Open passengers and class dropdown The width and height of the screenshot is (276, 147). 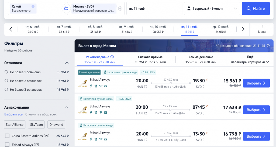tap(212, 9)
